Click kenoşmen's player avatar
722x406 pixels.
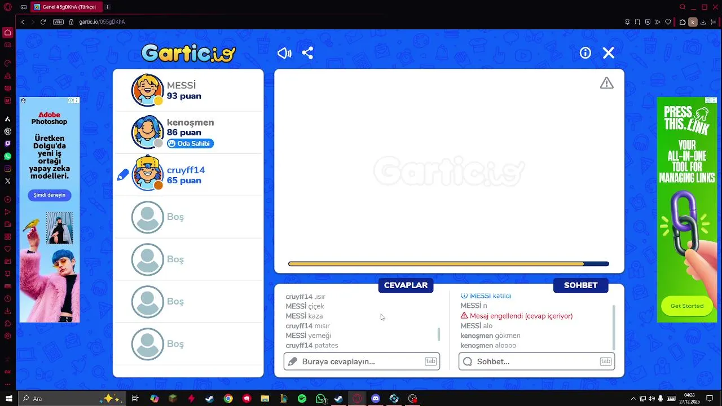148,133
